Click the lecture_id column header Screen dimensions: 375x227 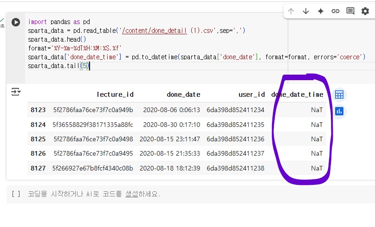(x=115, y=95)
